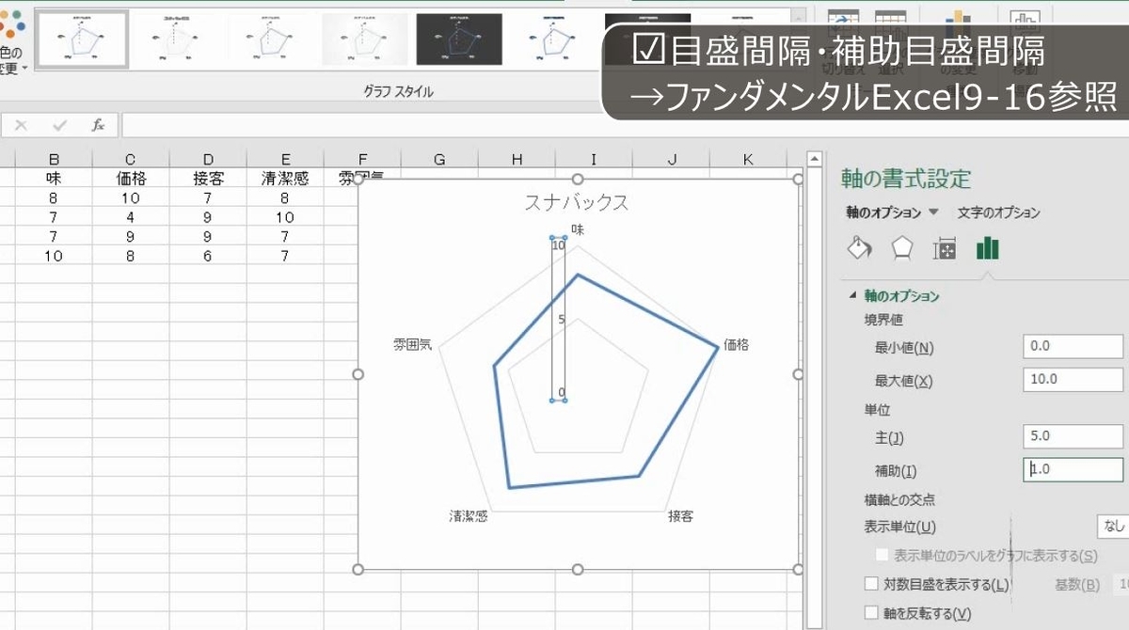Select column C header
This screenshot has width=1129, height=630.
point(131,159)
